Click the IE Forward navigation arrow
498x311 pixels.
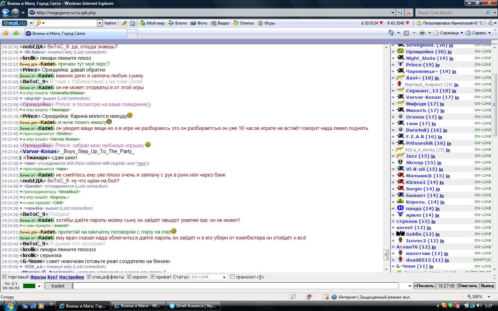[15, 13]
